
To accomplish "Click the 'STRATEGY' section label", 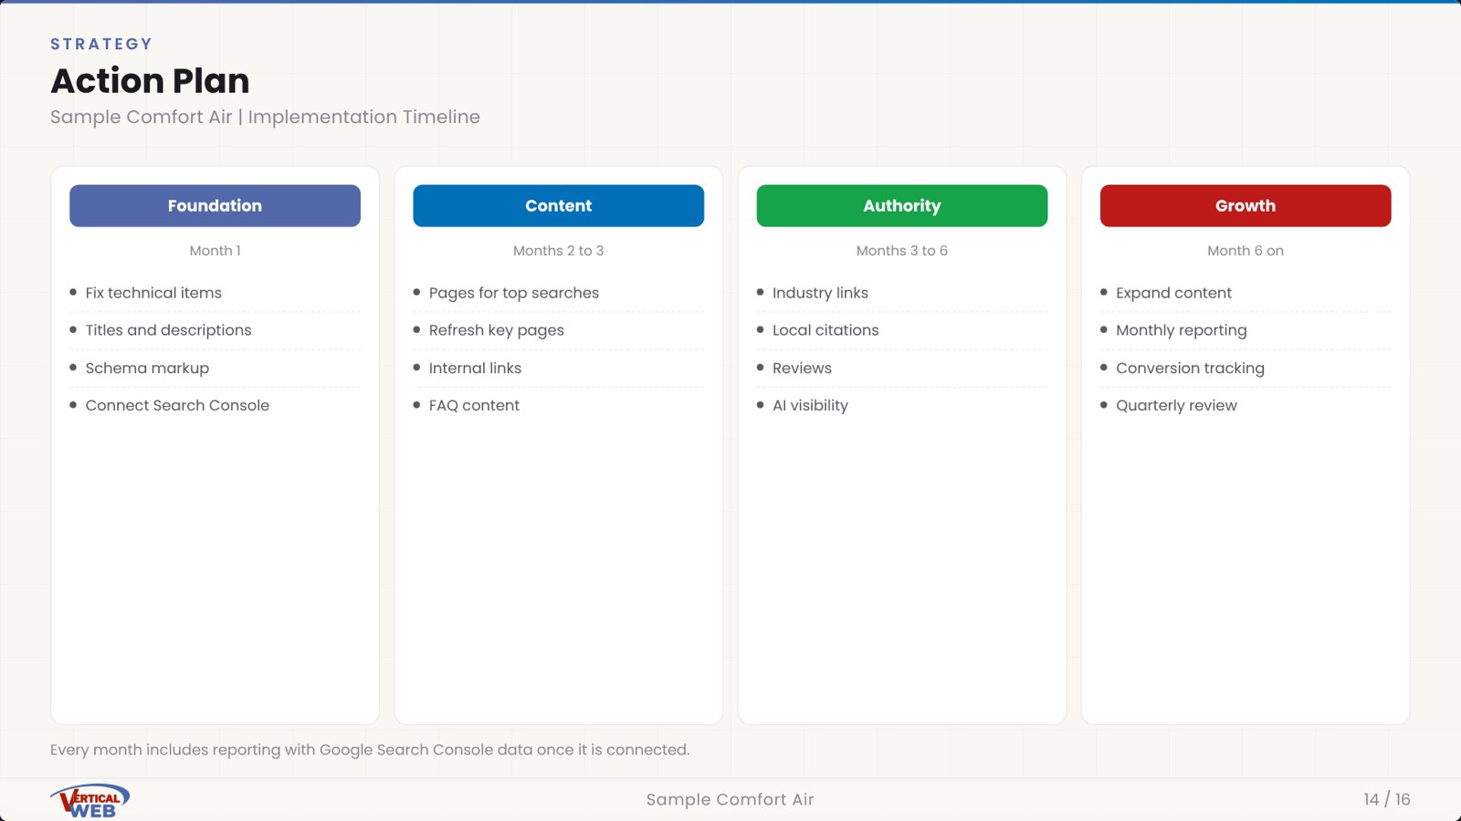I will click(x=101, y=44).
